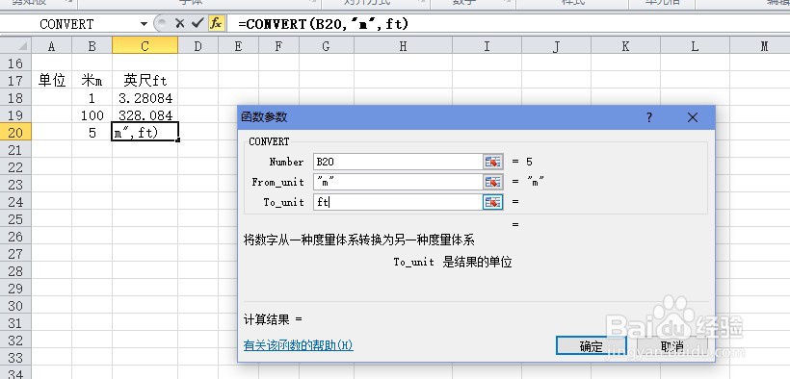Open the 有关该函数的帮助(H) link

point(299,345)
